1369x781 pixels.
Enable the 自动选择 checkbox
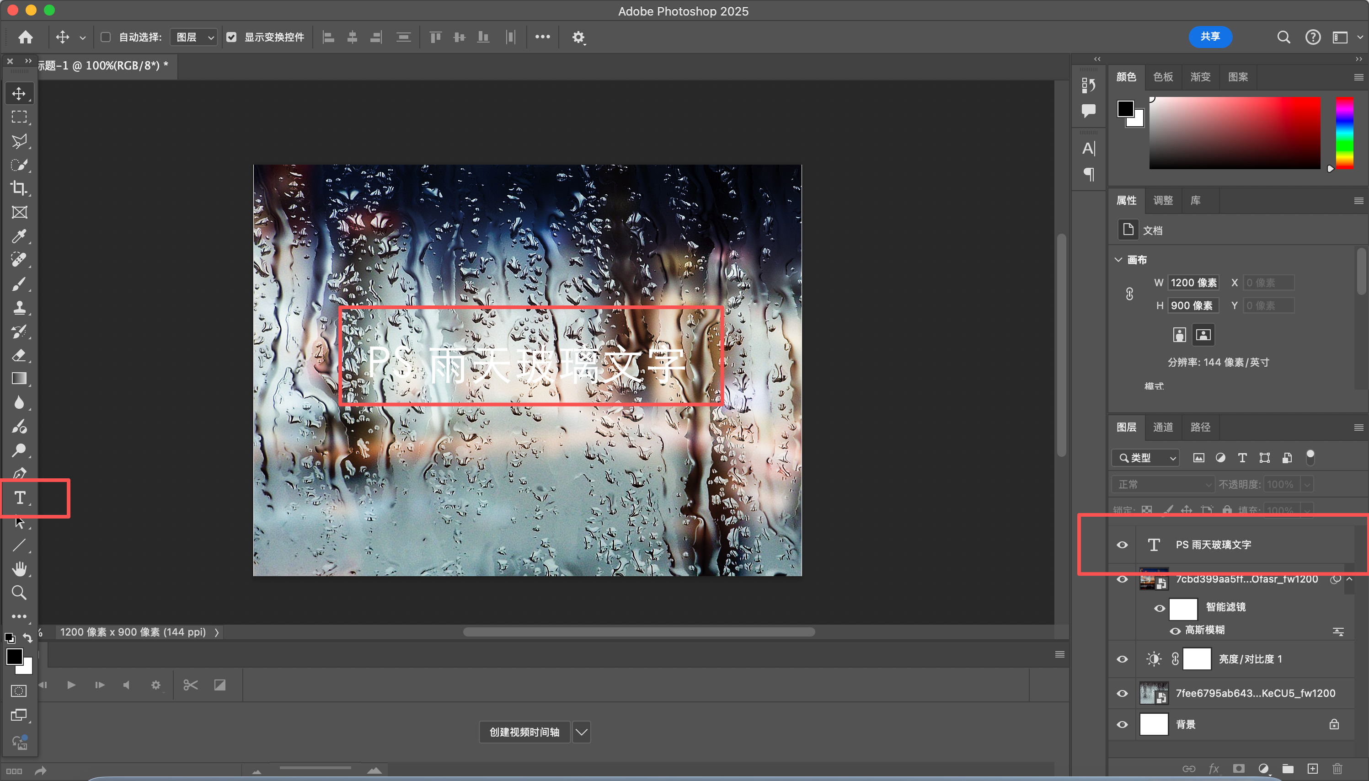(106, 37)
